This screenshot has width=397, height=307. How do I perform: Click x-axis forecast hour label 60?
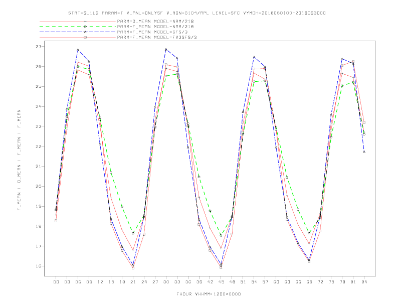pyautogui.click(x=276, y=282)
